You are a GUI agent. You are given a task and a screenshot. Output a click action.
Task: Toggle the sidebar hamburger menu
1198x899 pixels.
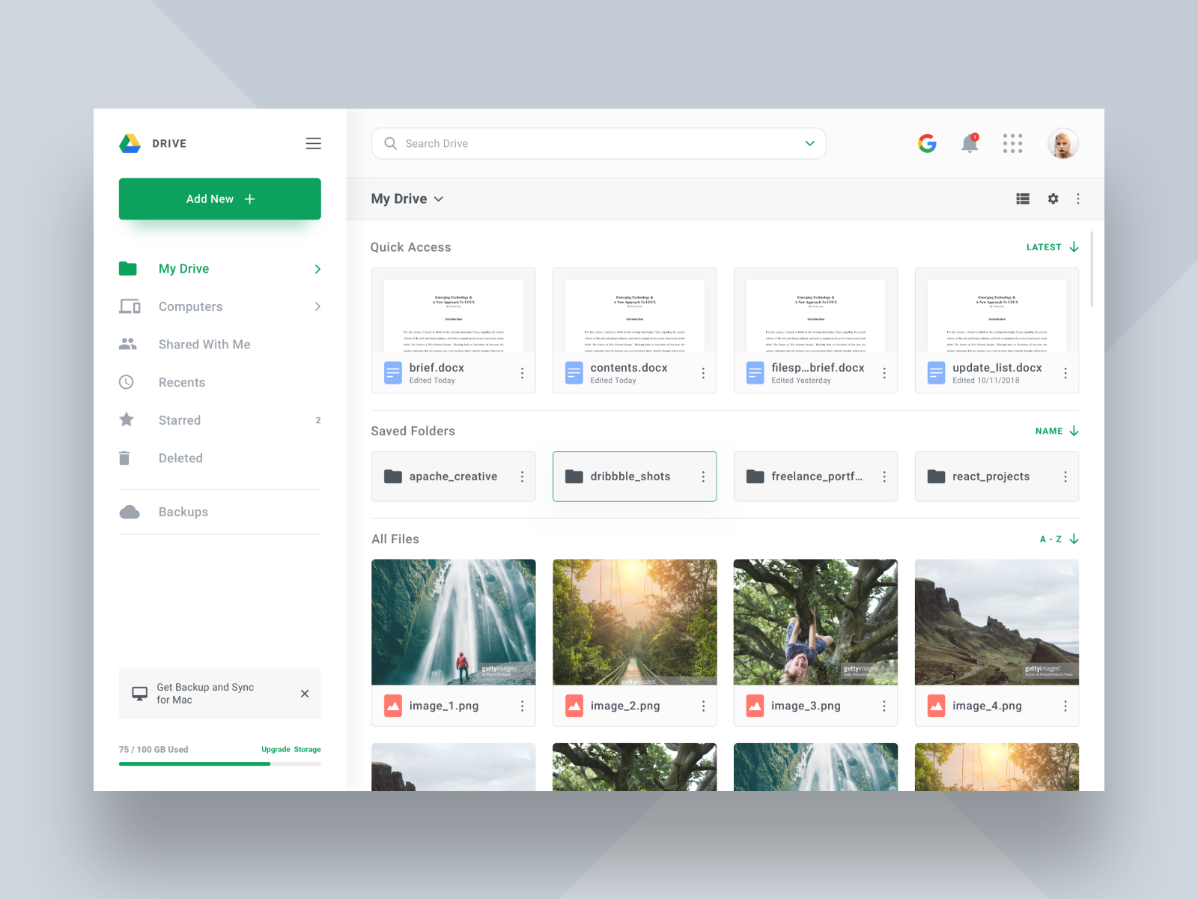pyautogui.click(x=313, y=143)
